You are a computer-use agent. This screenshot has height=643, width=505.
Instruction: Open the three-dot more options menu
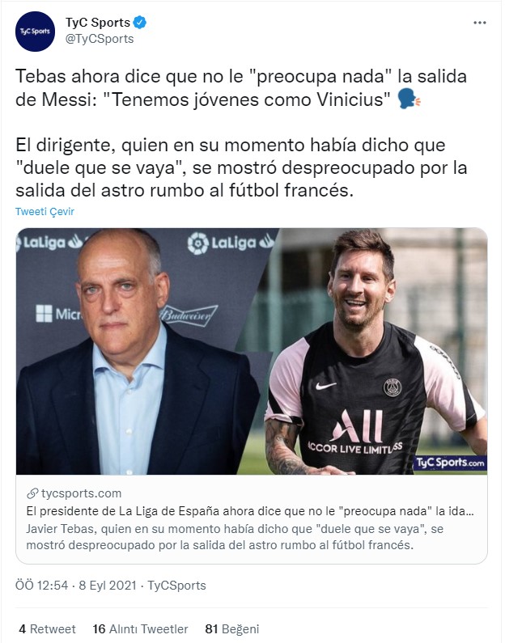coord(480,23)
